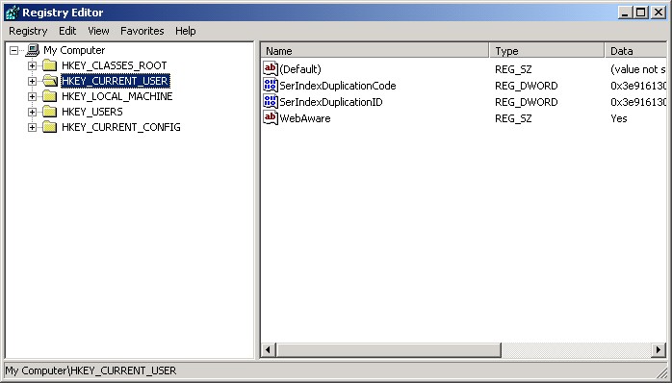Expand the HKEY_LOCAL_MACHINE key

pyautogui.click(x=32, y=97)
